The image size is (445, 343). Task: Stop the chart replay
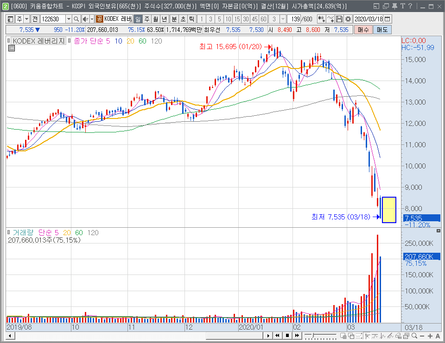287,336
